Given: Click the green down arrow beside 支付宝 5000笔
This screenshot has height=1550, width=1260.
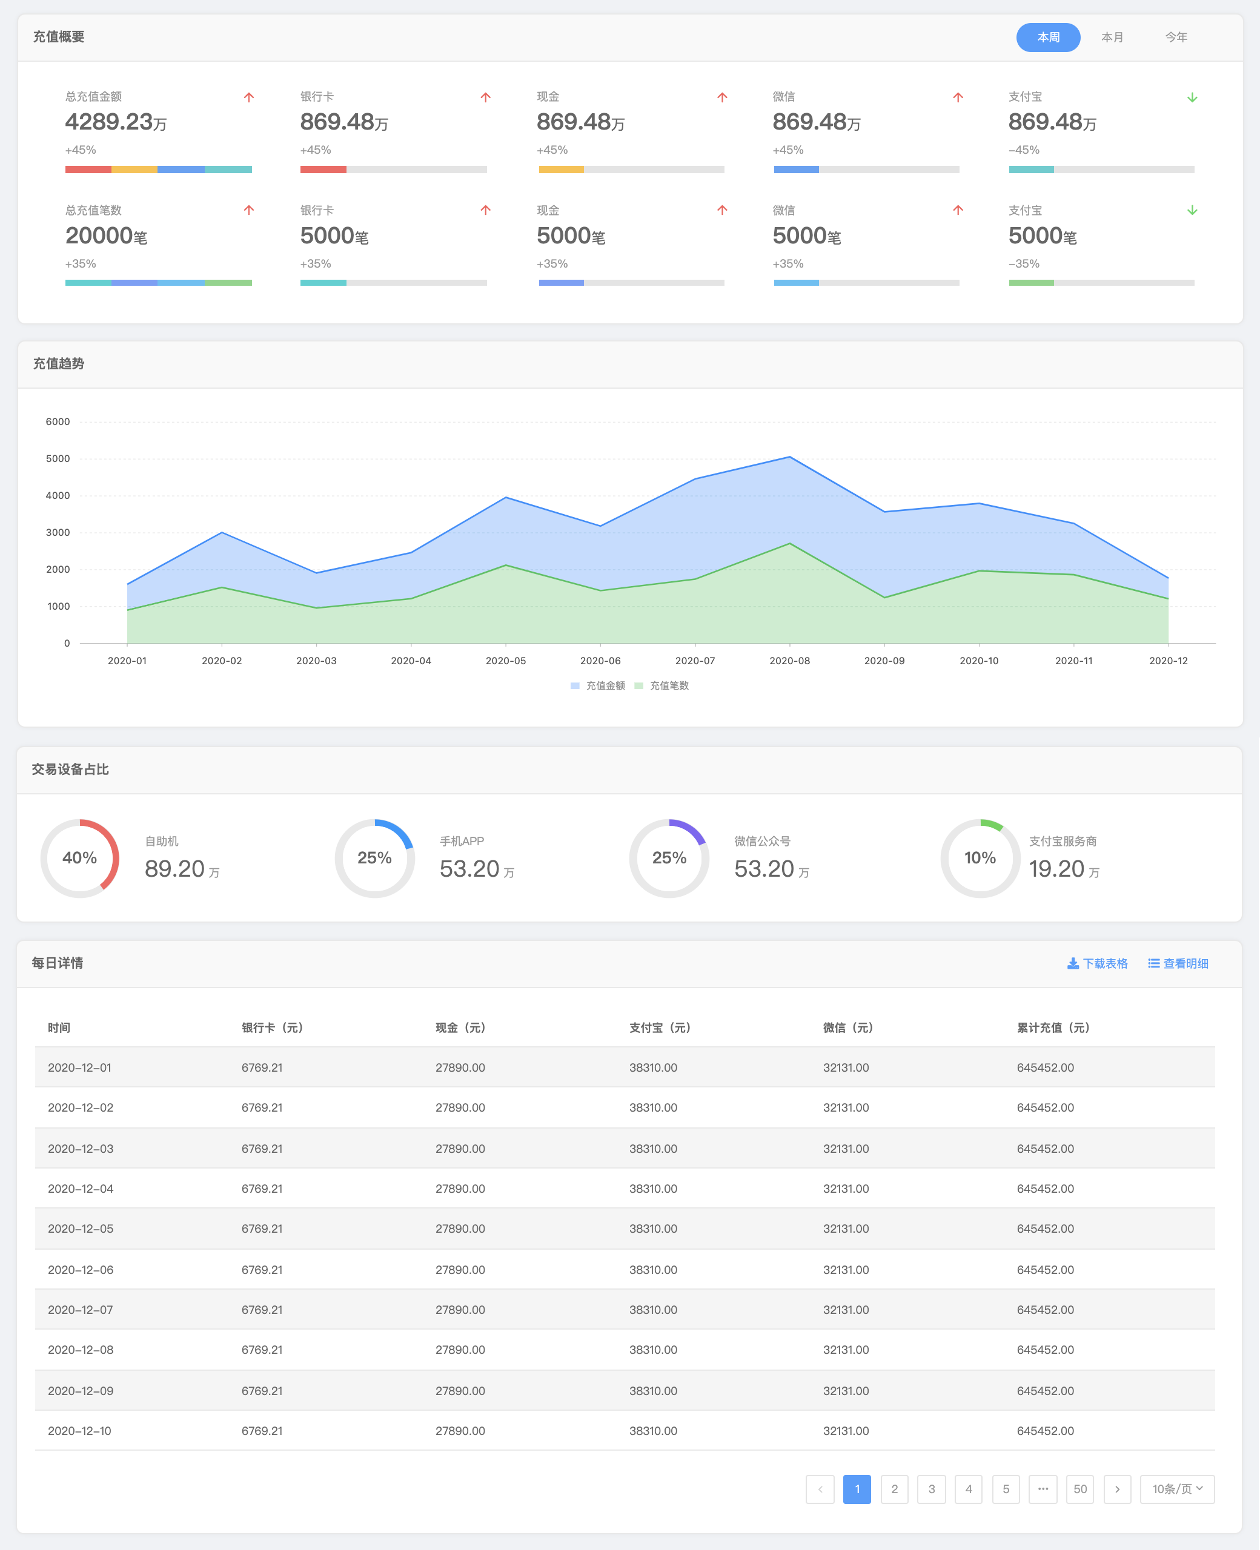Looking at the screenshot, I should pyautogui.click(x=1192, y=210).
